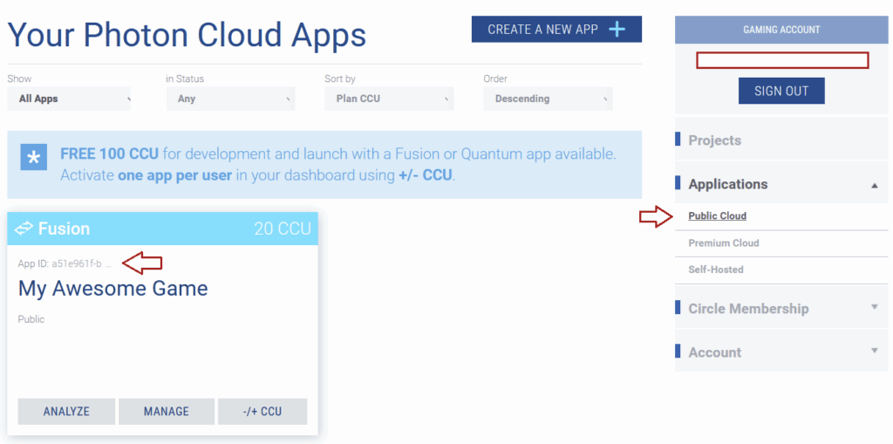This screenshot has height=444, width=893.
Task: Click the Analyze button
Action: tap(66, 412)
